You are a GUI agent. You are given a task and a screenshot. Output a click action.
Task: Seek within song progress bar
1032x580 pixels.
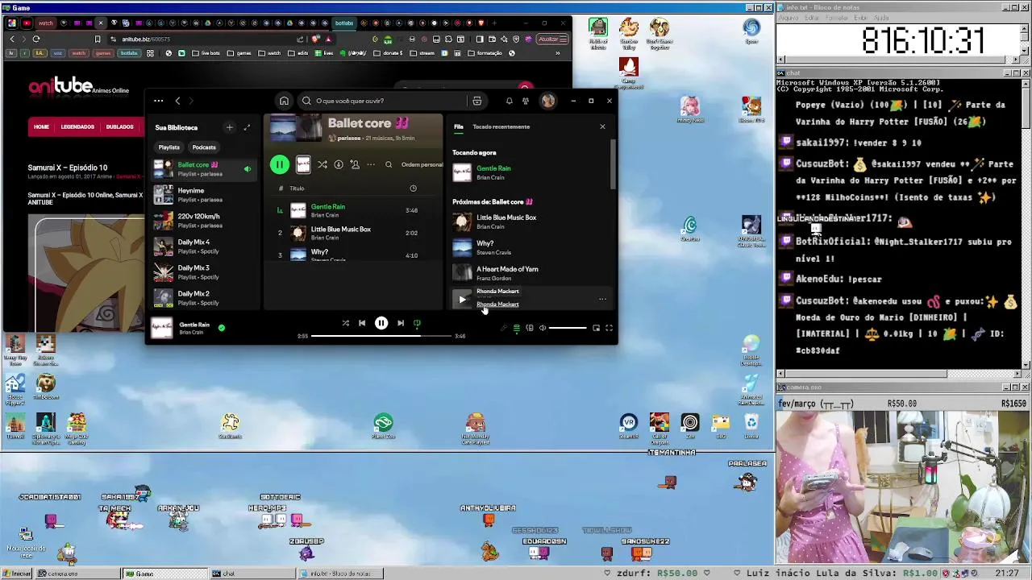(x=381, y=336)
